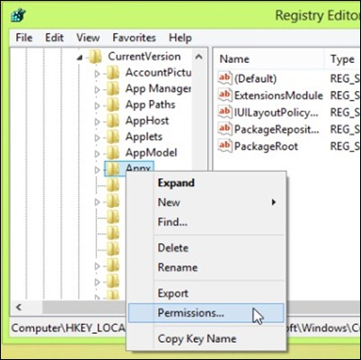
Task: Select the App Manager folder icon
Action: (113, 88)
